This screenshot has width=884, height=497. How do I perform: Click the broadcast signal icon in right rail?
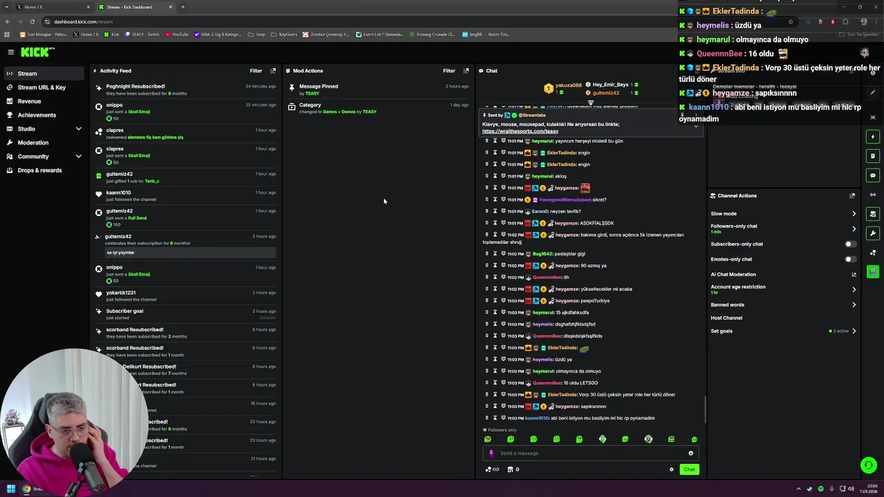pyautogui.click(x=873, y=195)
